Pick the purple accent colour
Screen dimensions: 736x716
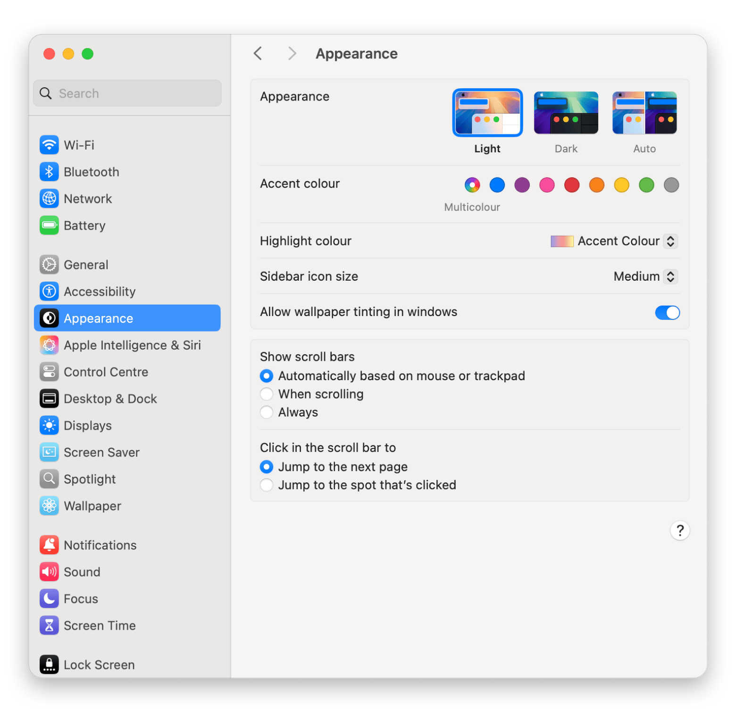pos(522,185)
